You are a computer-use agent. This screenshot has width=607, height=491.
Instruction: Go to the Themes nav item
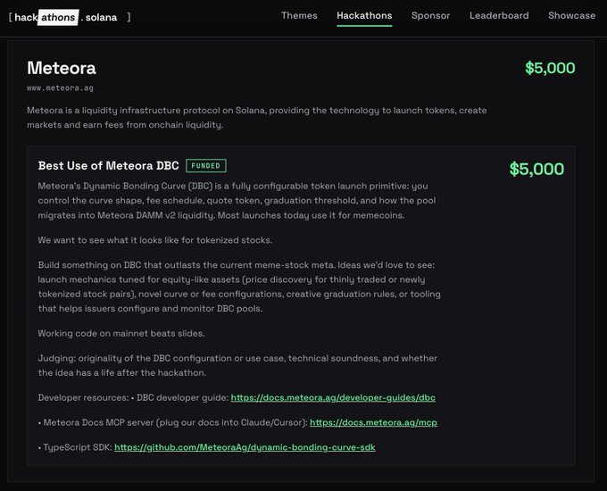pos(299,15)
